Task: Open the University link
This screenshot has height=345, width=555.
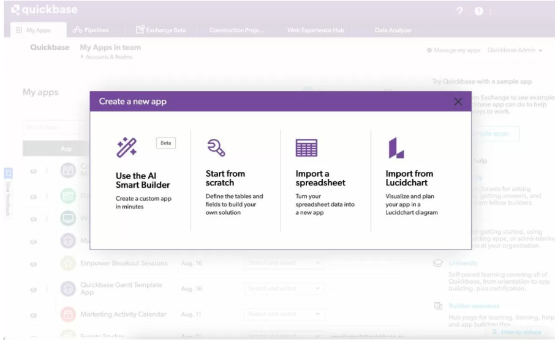Action: point(463,263)
